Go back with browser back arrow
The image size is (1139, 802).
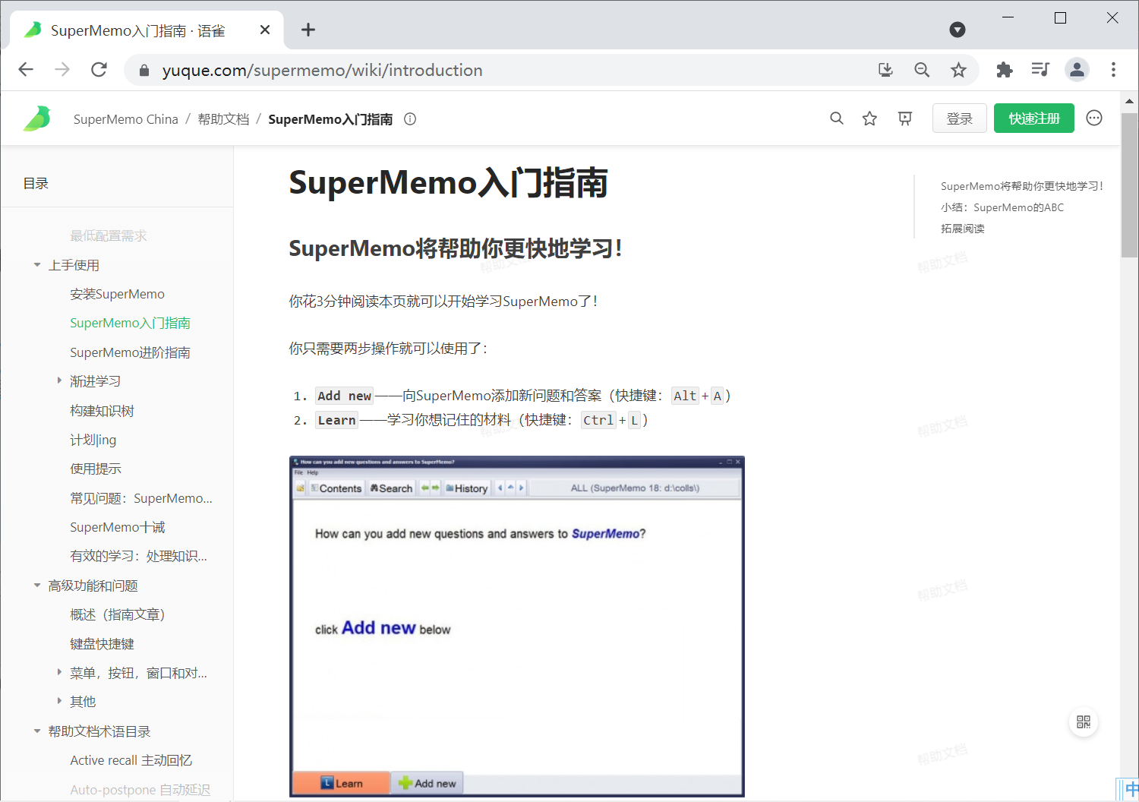[x=26, y=70]
